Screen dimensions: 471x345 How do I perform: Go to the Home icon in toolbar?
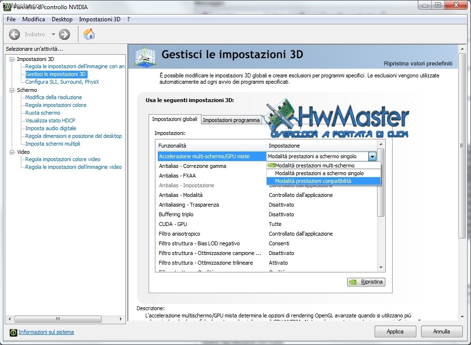coord(89,34)
